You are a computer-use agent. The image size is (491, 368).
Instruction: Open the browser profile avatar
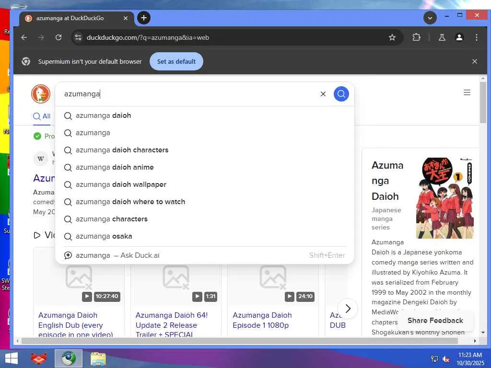click(459, 37)
